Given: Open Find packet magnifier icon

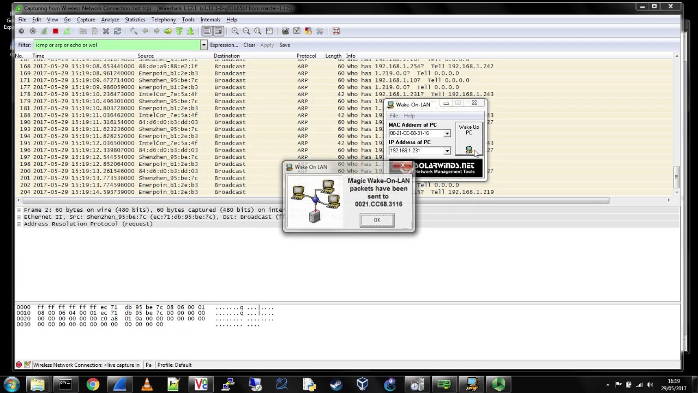Looking at the screenshot, I should 134,31.
